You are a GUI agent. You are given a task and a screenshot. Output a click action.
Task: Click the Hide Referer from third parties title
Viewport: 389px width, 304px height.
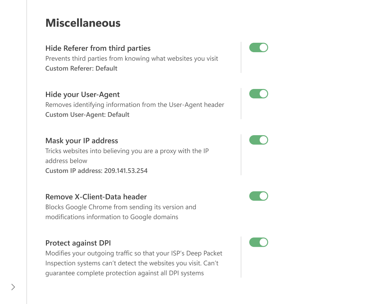(x=98, y=48)
